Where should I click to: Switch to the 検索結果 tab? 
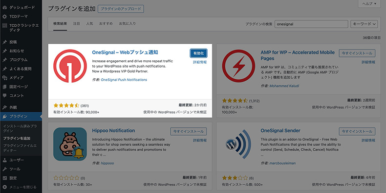(x=60, y=24)
